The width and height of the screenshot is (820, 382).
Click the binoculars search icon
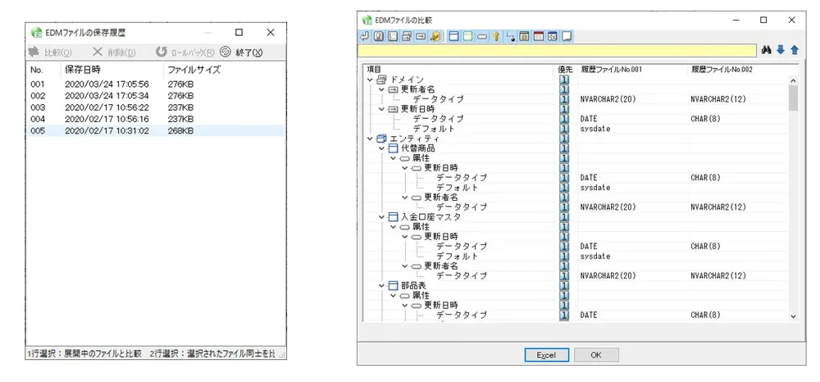pyautogui.click(x=768, y=50)
